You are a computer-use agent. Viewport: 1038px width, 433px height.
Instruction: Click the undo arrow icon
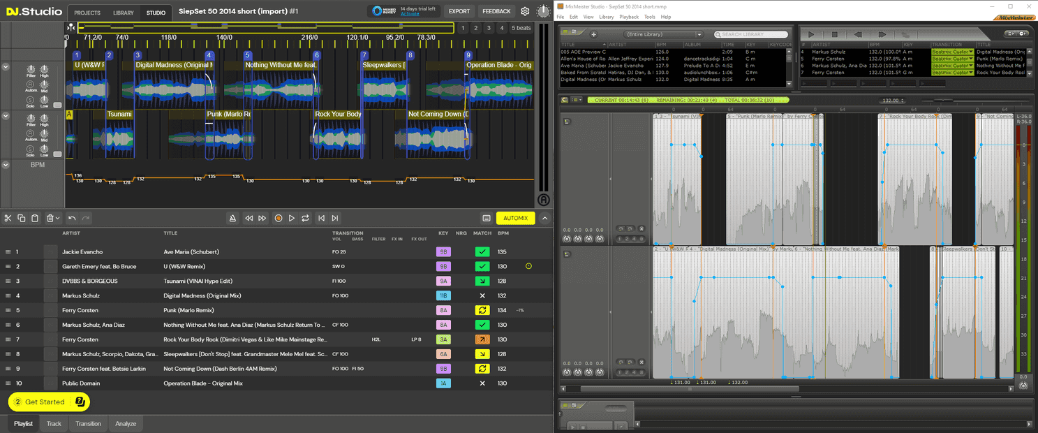pyautogui.click(x=71, y=218)
